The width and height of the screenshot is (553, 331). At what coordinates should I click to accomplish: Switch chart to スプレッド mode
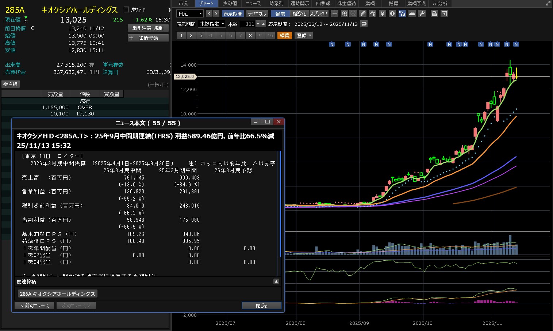point(319,13)
